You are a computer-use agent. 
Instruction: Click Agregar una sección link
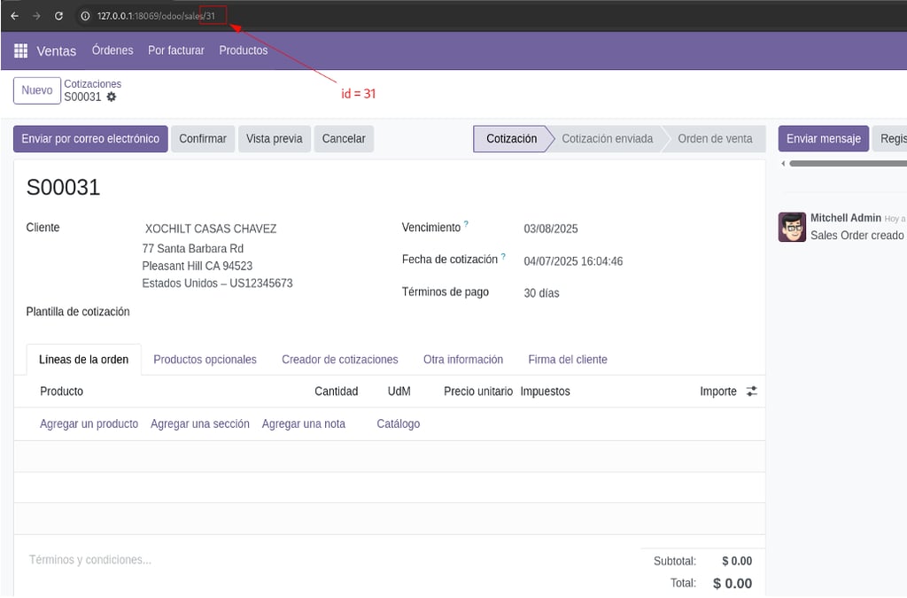pyautogui.click(x=200, y=424)
